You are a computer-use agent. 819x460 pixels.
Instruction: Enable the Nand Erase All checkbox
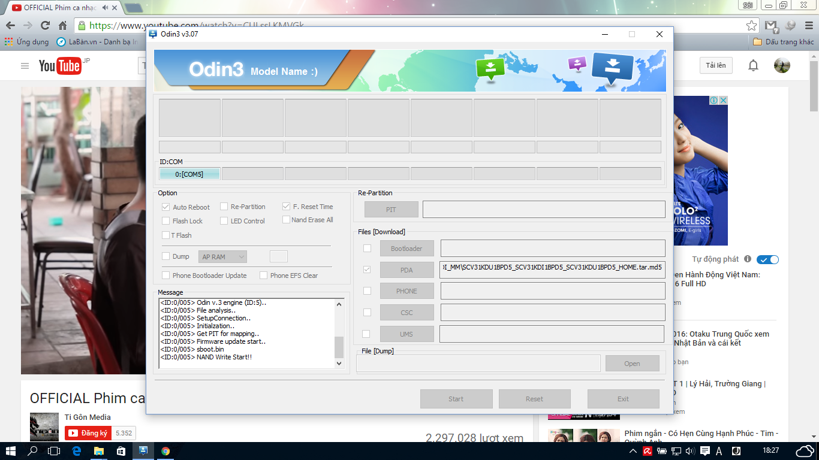click(x=287, y=220)
